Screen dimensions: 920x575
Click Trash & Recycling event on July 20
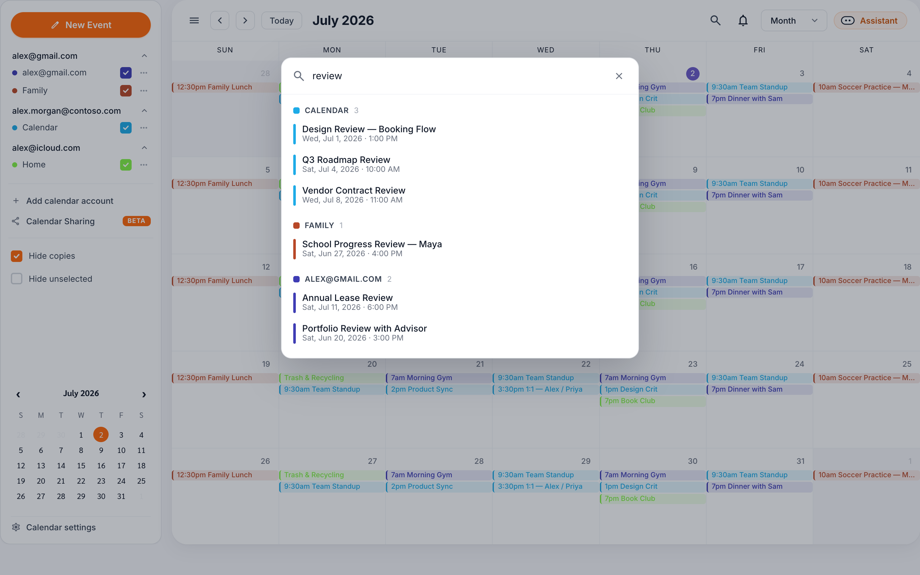tap(332, 378)
